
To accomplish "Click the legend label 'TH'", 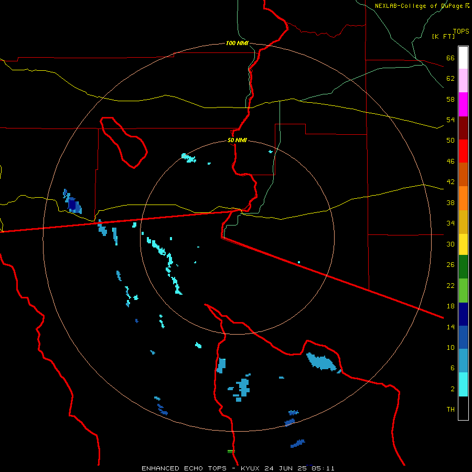I will click(450, 409).
